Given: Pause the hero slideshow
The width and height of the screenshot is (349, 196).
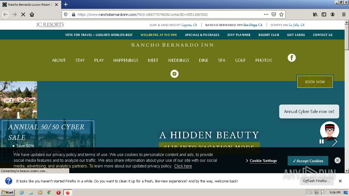Looking at the screenshot, I should coord(321,141).
